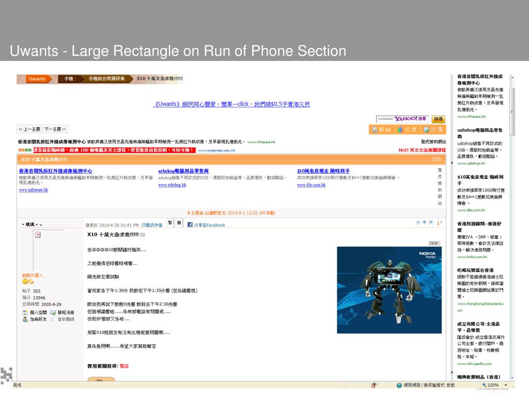
Task: Click the floor number 1# link
Action: tap(439, 223)
